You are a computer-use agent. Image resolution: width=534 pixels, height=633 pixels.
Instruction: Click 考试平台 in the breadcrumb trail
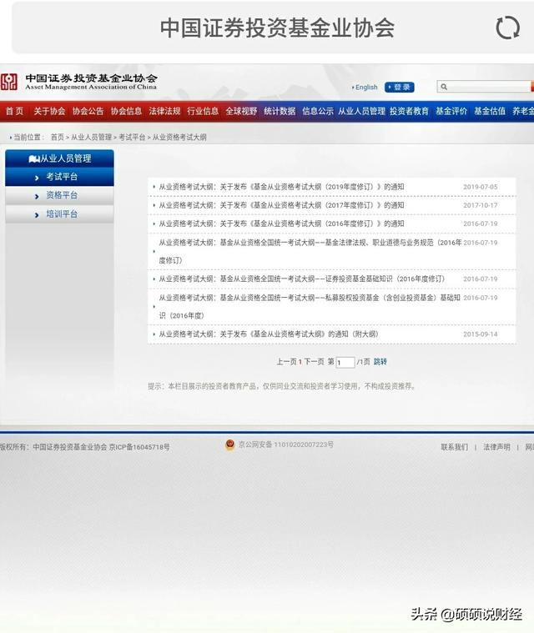pos(132,138)
